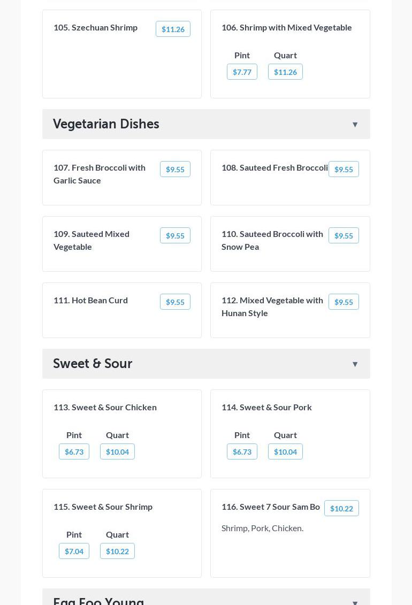
Task: Select Quart $10.22 for Sweet & Sour Shrimp
Action: 117,552
